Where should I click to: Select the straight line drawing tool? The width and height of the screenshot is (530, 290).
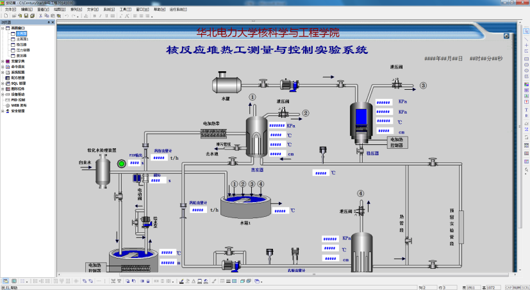coord(526,38)
